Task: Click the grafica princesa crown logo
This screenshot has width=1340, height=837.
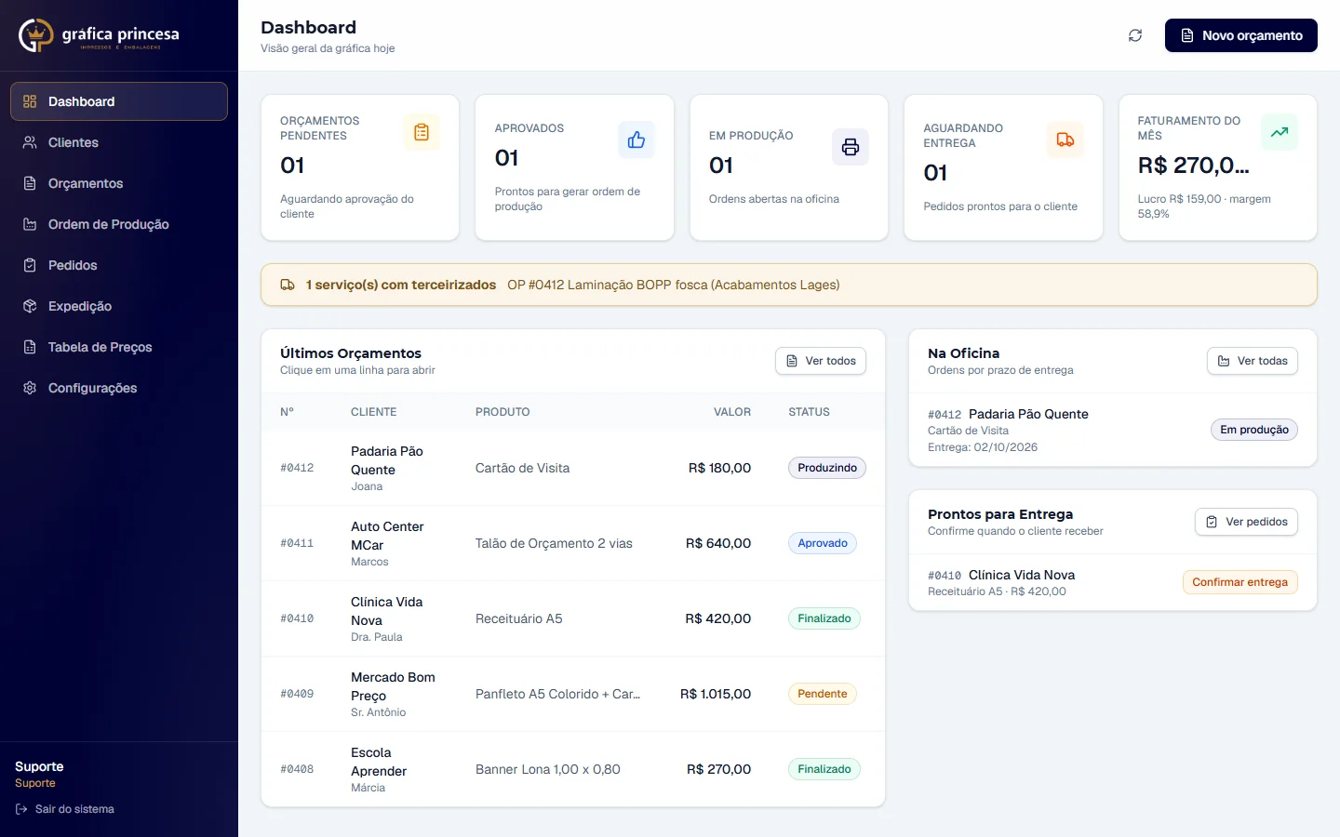Action: (x=36, y=35)
